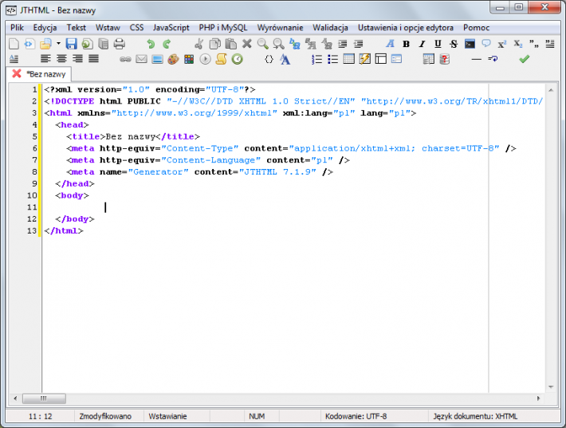Insert comment speech bubble icon

[485, 44]
